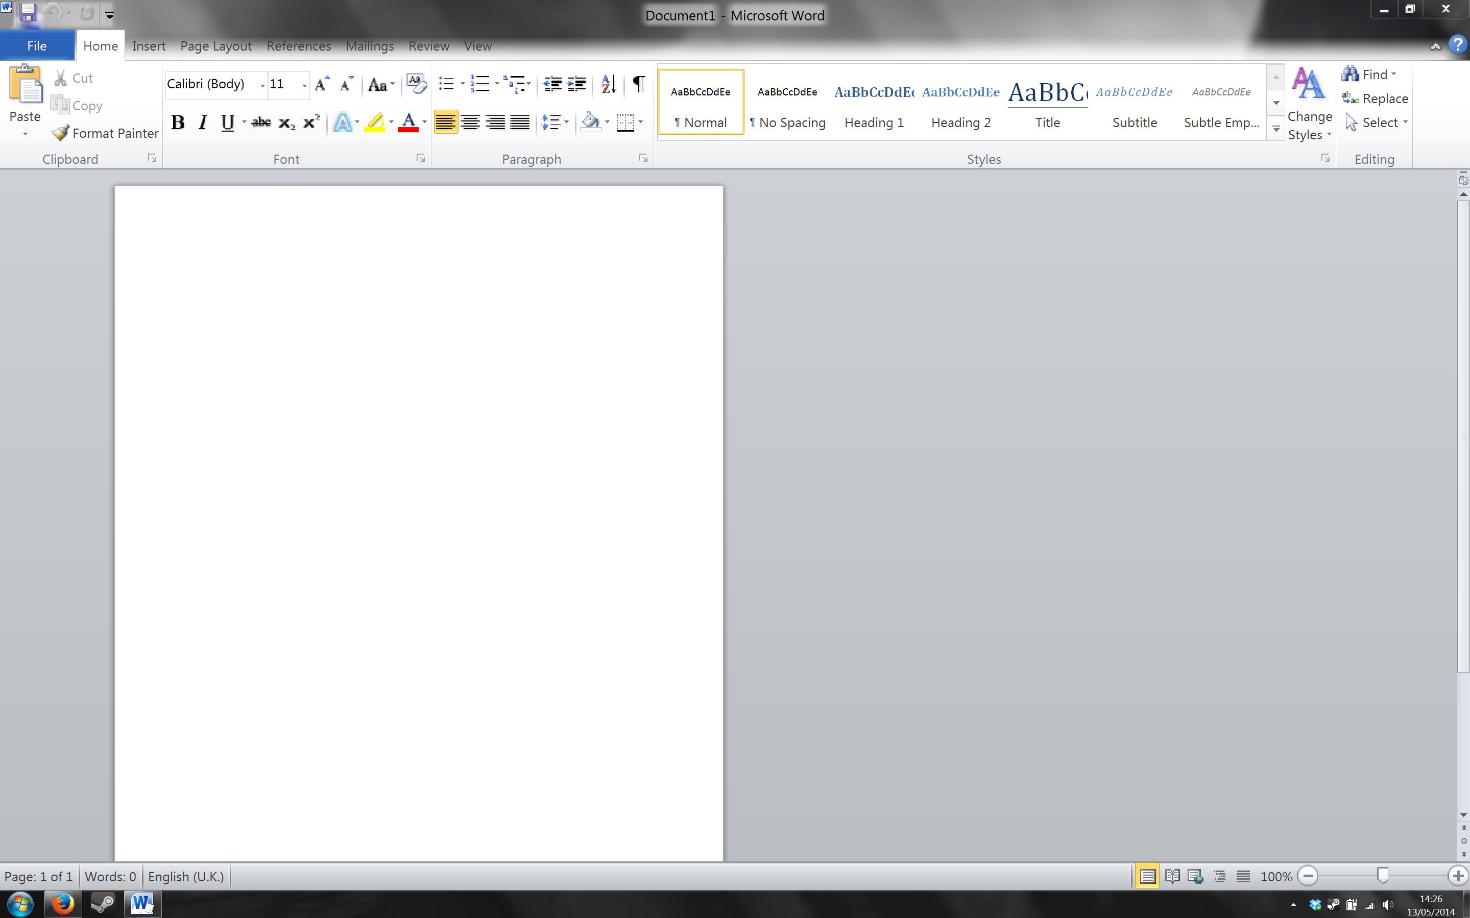Toggle Bold formatting
This screenshot has height=918, width=1470.
click(177, 122)
